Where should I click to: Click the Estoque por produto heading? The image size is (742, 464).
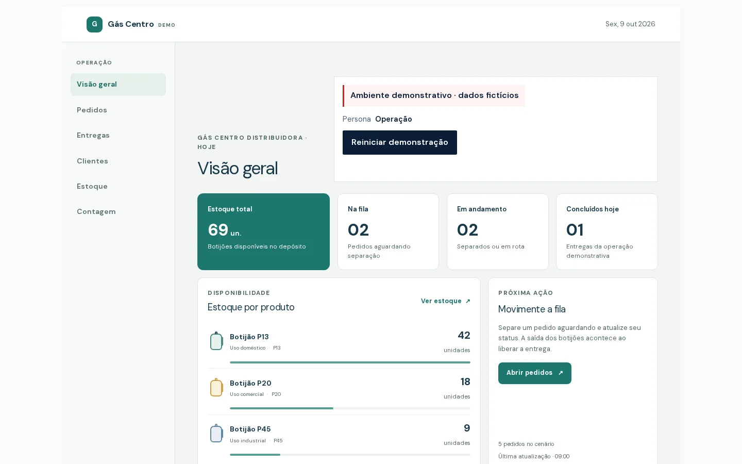pos(251,307)
